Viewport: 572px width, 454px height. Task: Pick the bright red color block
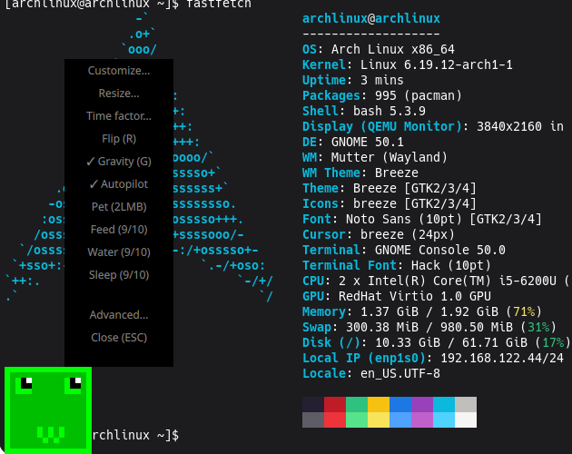[x=335, y=419]
